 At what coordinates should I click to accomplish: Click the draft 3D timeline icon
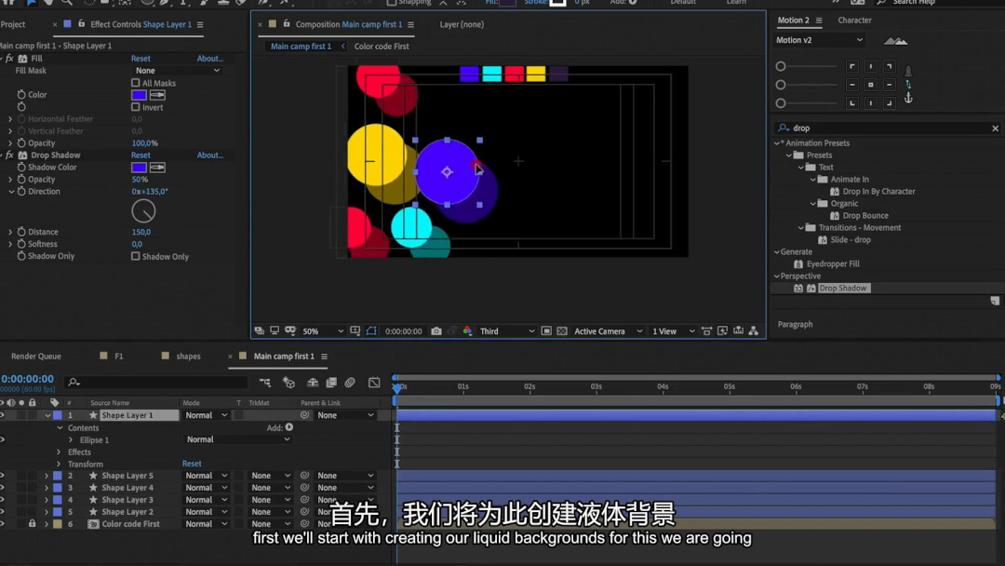288,382
